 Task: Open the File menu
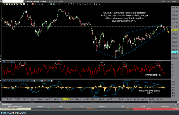pyautogui.click(x=51, y=2)
